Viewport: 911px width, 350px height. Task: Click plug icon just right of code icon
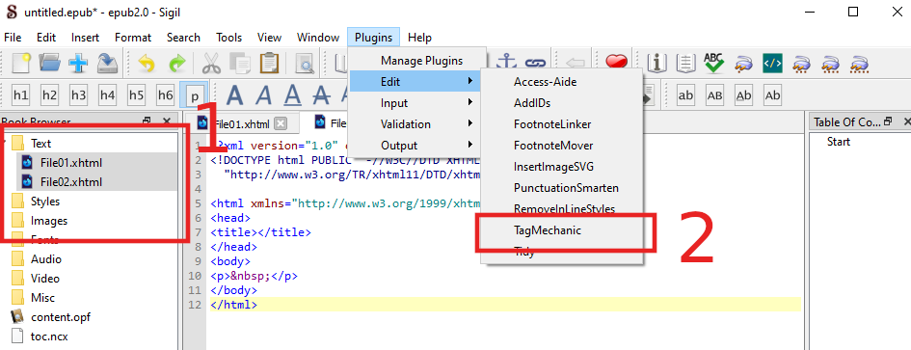802,63
